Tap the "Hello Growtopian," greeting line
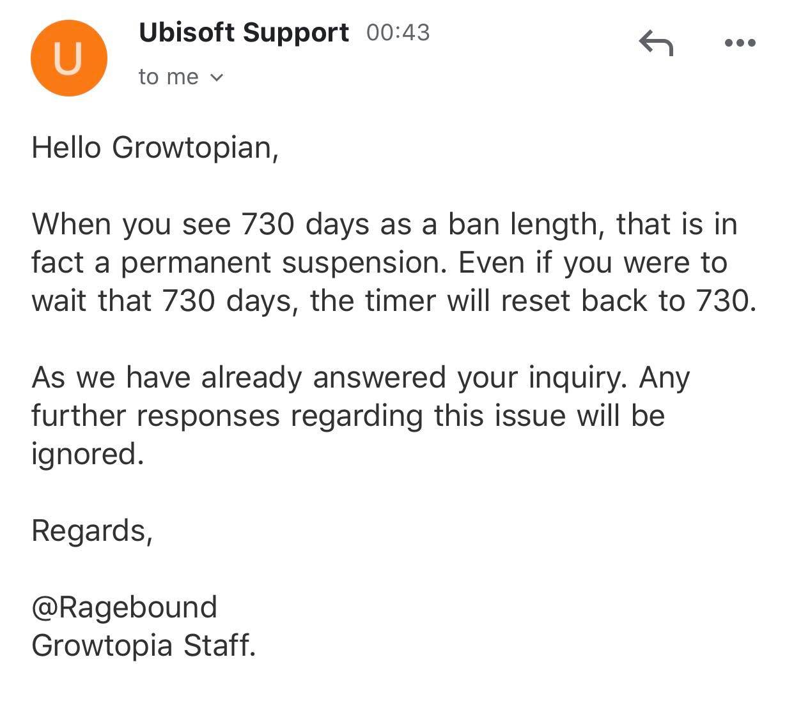Screen dimensions: 794x703 point(155,148)
